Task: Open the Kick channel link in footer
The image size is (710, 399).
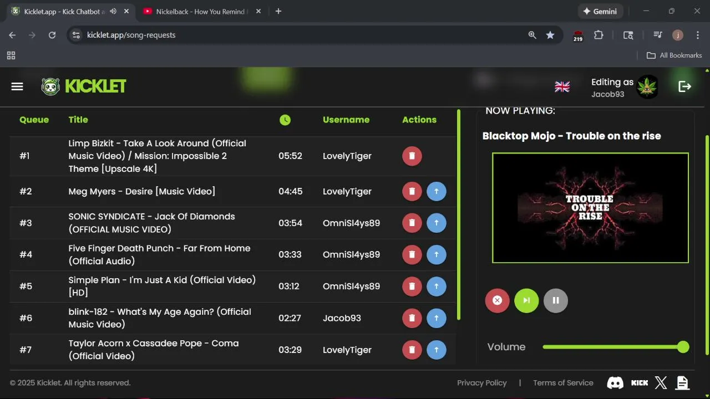Action: [x=640, y=382]
